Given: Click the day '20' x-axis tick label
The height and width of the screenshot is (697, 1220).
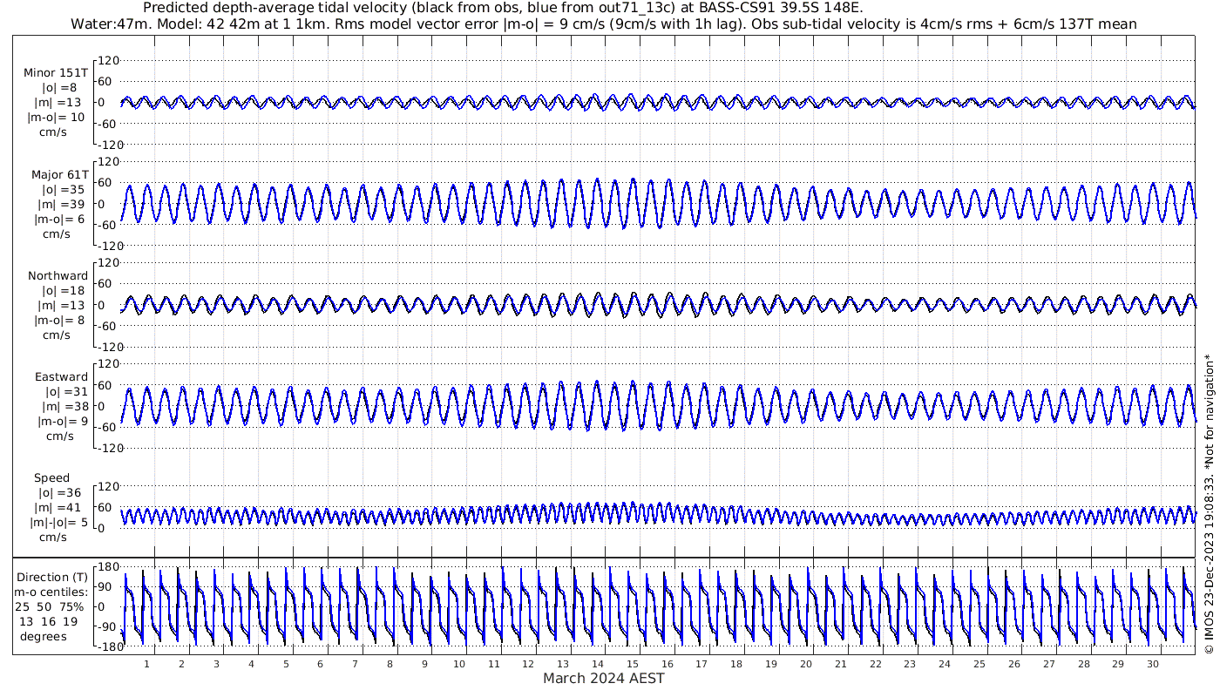Looking at the screenshot, I should click(x=806, y=664).
